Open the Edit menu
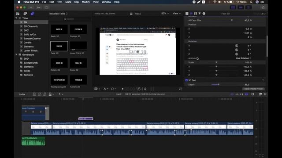Screen dimensions: 282x158 click(52, 2)
